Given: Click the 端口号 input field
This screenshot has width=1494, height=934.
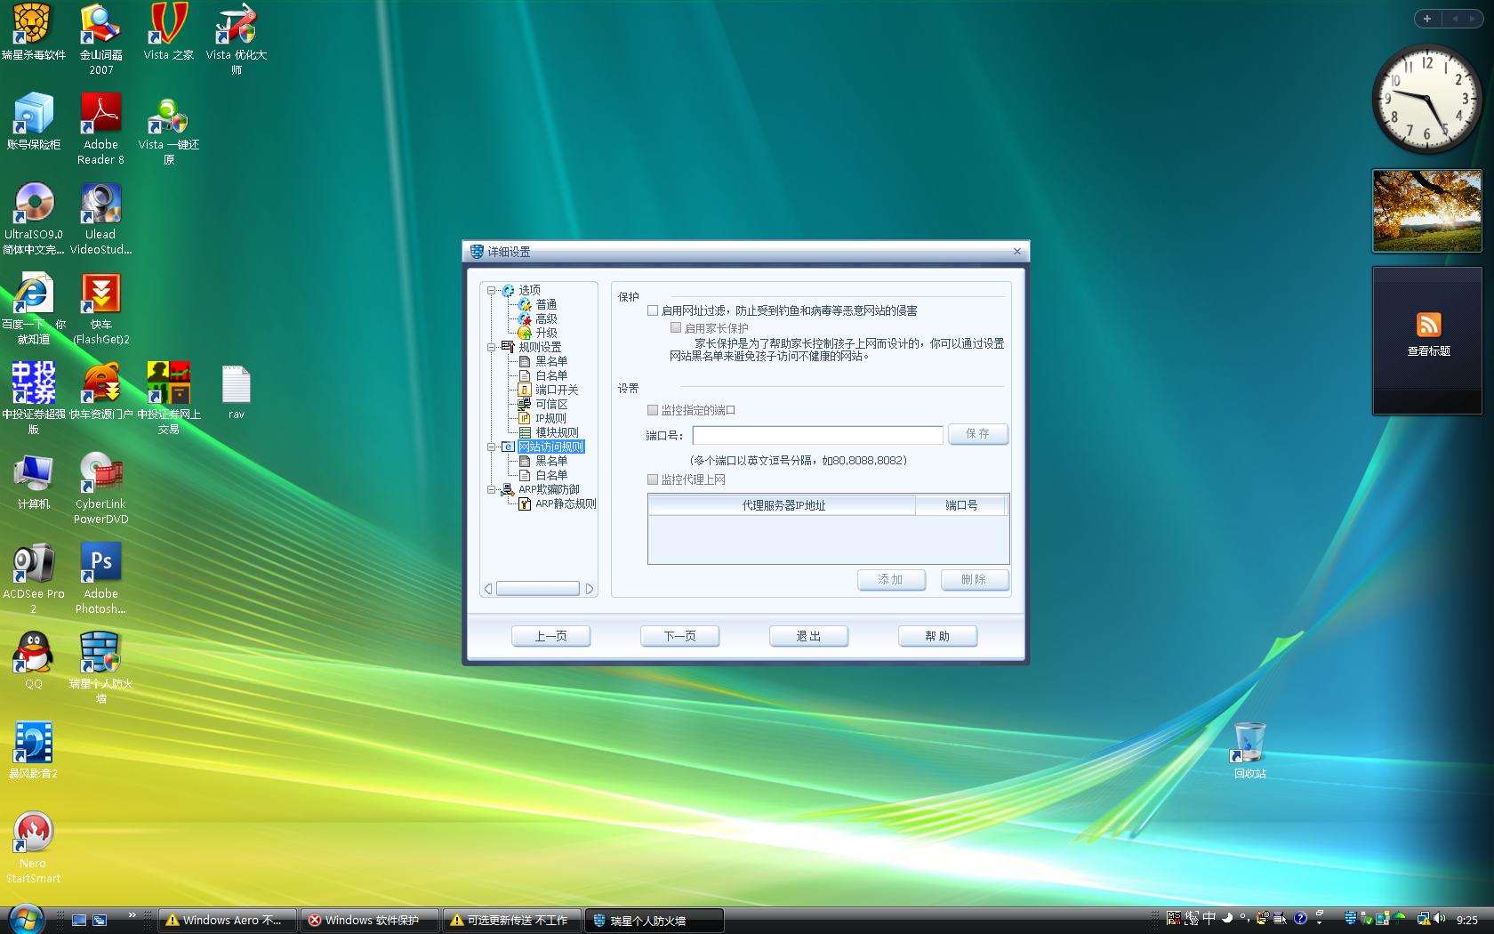Looking at the screenshot, I should [x=816, y=435].
